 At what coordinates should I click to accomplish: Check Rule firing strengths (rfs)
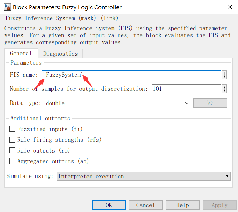pos(12,140)
